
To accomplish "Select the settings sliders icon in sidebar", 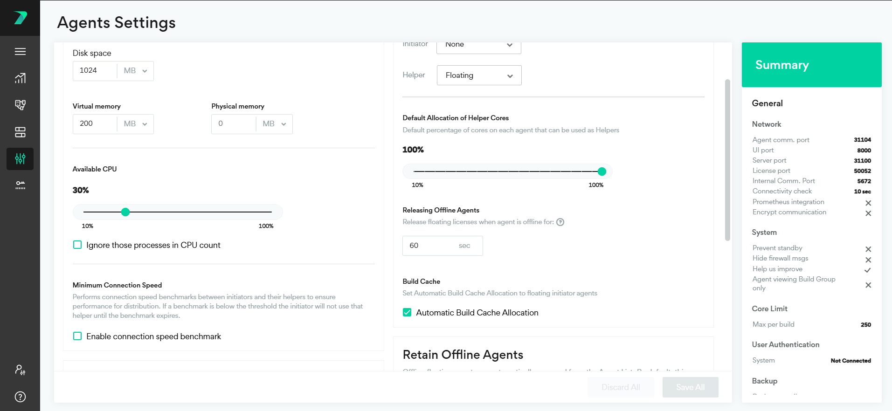I will tap(20, 159).
